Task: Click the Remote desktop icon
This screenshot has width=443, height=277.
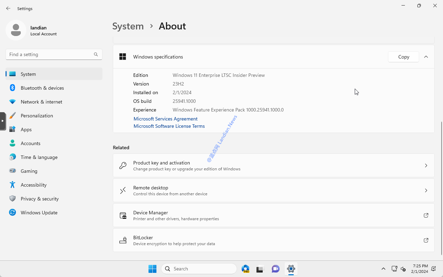Action: pos(123,190)
